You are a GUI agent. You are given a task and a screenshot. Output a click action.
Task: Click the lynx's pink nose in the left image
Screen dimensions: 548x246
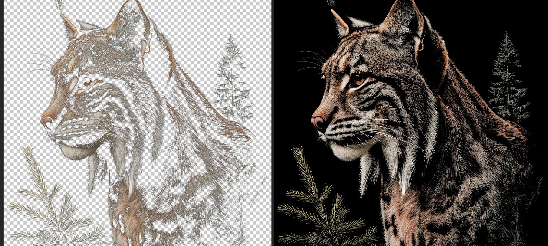(46, 121)
